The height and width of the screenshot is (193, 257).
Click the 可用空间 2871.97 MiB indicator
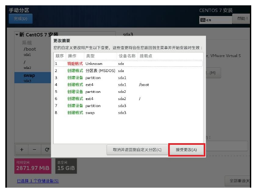pyautogui.click(x=33, y=166)
